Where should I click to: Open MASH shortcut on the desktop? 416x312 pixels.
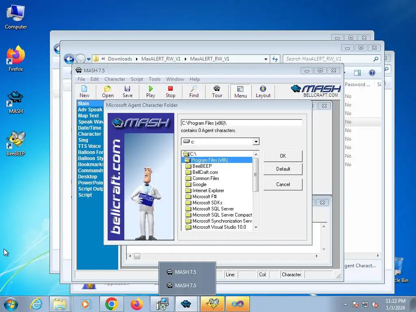[x=16, y=103]
